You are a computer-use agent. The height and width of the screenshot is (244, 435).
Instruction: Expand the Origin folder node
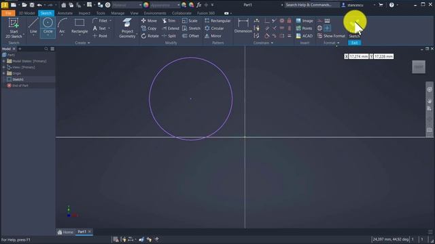tap(3, 73)
